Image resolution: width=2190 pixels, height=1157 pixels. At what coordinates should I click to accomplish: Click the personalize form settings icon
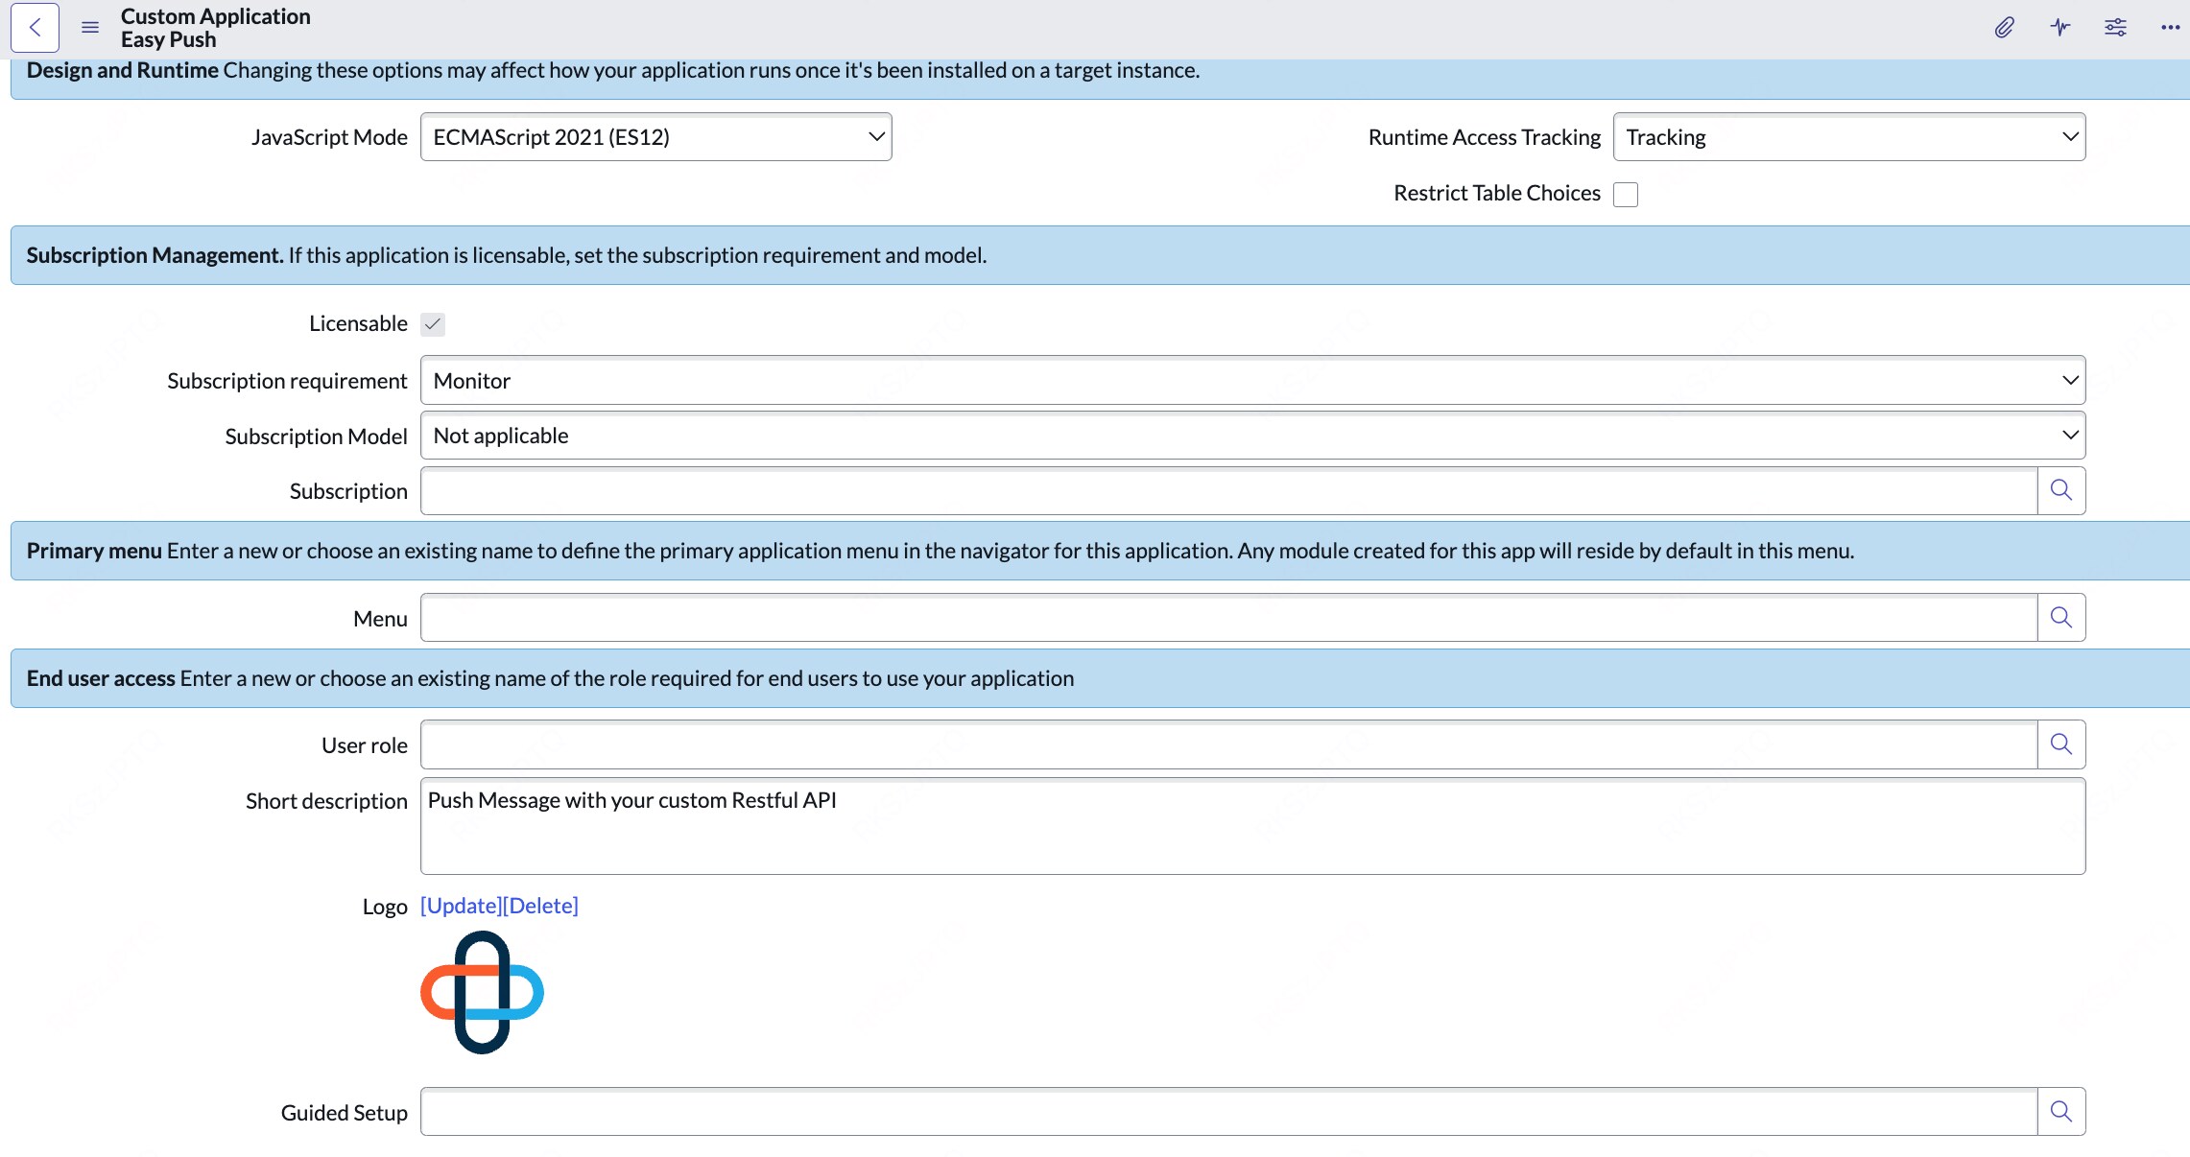[x=2115, y=28]
